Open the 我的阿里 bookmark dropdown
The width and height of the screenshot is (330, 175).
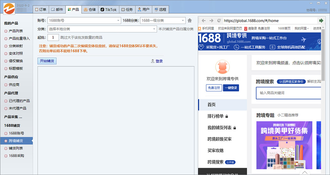coord(302,29)
